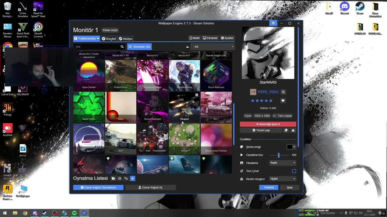Open File Explorer from the taskbar
This screenshot has height=217, width=387.
pyautogui.click(x=15, y=213)
